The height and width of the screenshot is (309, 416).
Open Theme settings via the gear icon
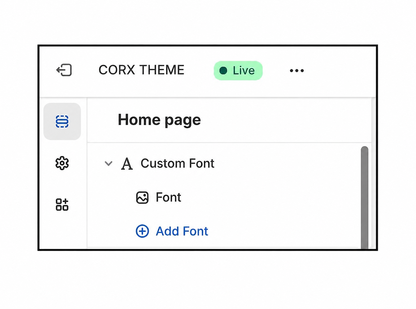point(62,163)
